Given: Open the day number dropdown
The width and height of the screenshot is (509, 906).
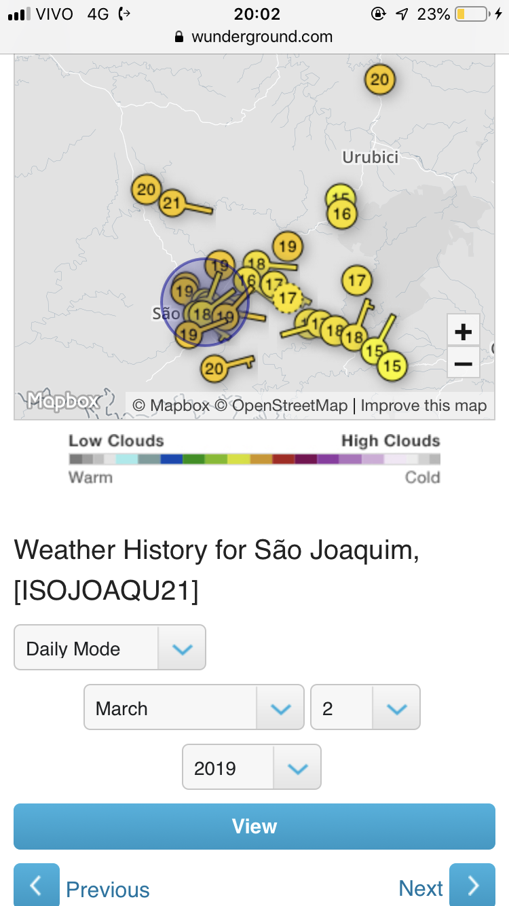Looking at the screenshot, I should pyautogui.click(x=365, y=708).
